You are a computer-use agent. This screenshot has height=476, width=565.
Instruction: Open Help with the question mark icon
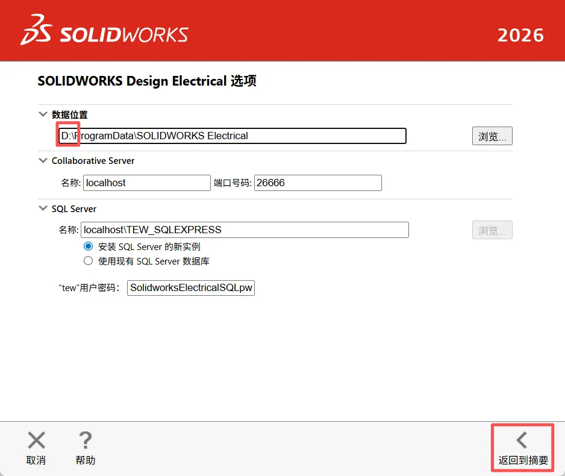tap(86, 440)
